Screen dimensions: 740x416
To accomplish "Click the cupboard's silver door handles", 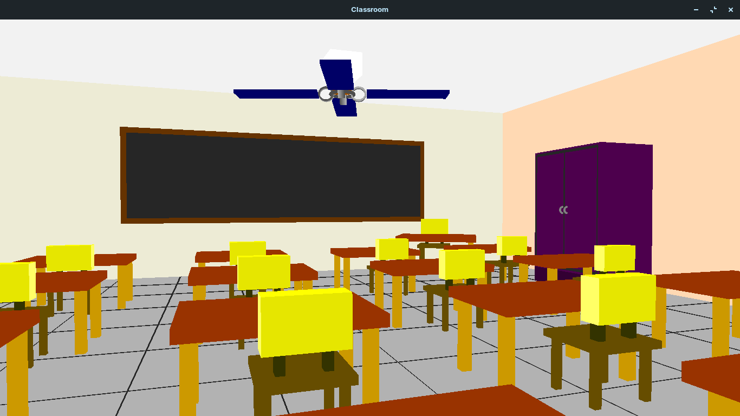I will tap(563, 210).
